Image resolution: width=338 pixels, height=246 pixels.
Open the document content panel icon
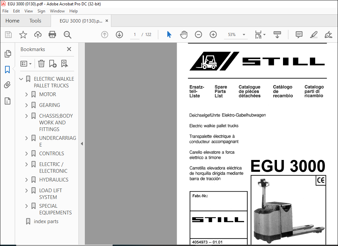tap(7, 101)
